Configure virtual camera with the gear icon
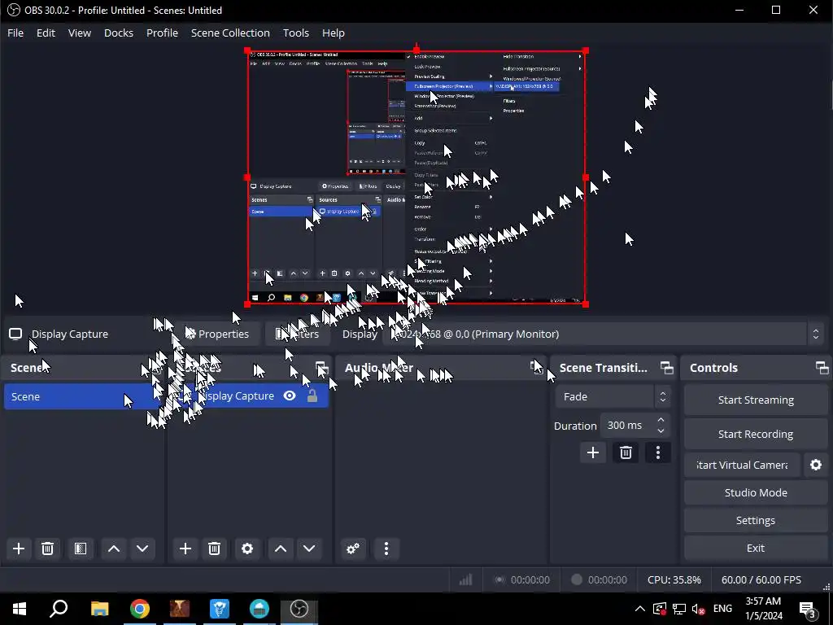 click(x=816, y=465)
